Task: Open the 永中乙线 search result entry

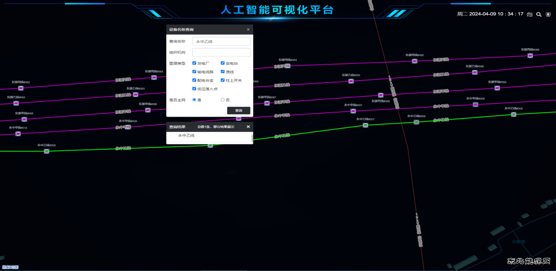Action: click(x=186, y=136)
